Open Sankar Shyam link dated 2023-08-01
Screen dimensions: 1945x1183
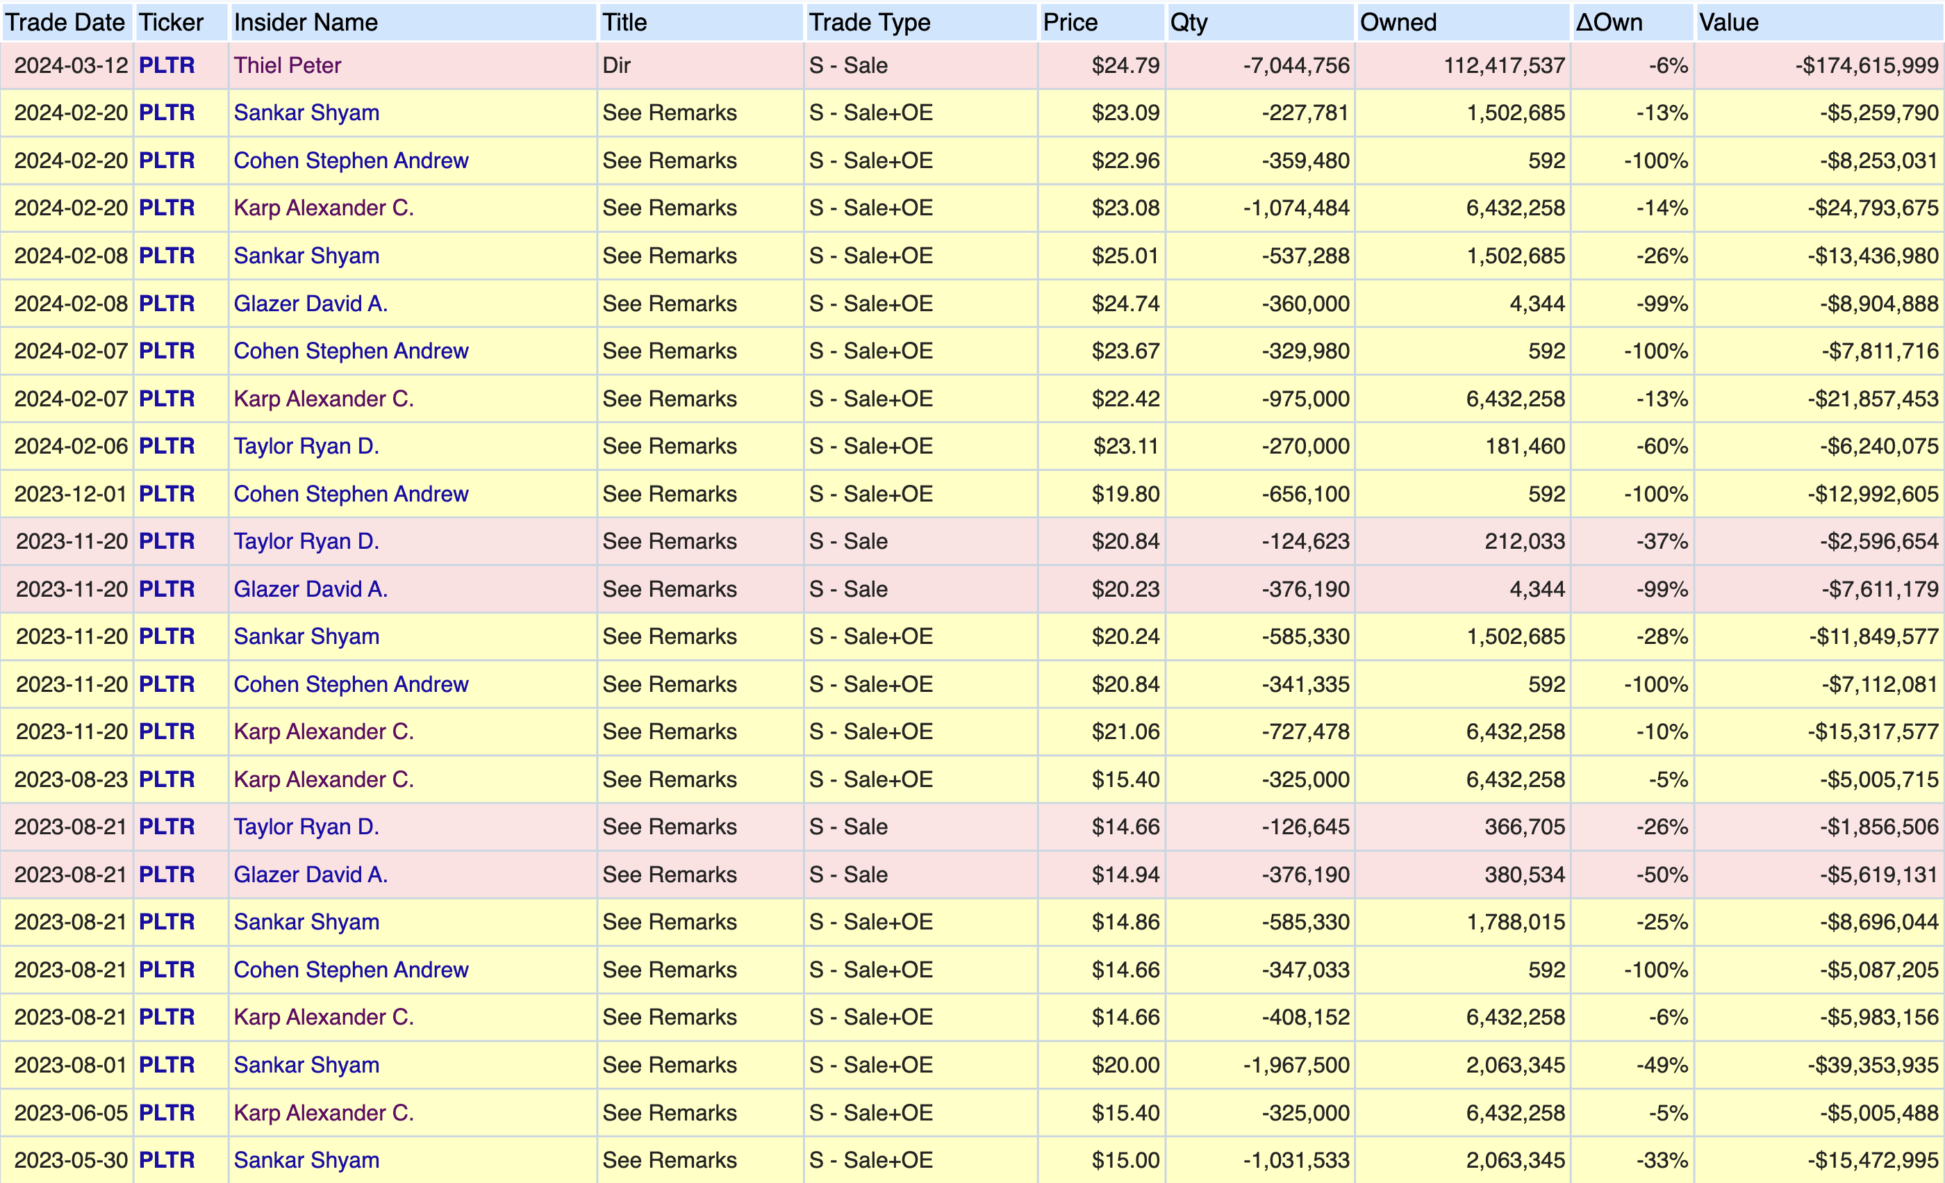tap(306, 1065)
